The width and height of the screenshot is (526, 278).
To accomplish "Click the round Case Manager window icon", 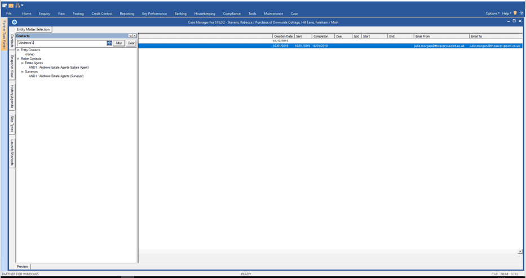I will [x=15, y=22].
